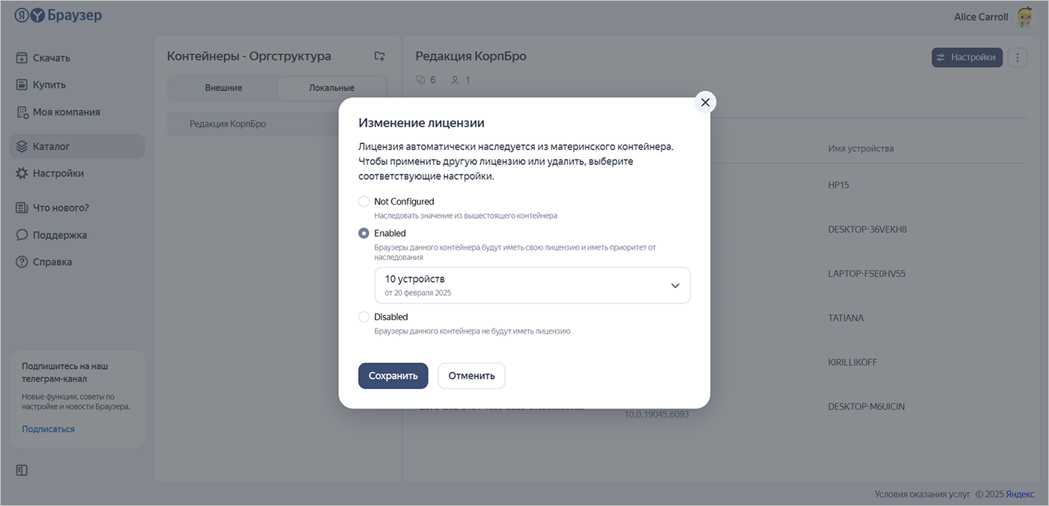Select Редакция КорпБро container in list

pyautogui.click(x=228, y=124)
